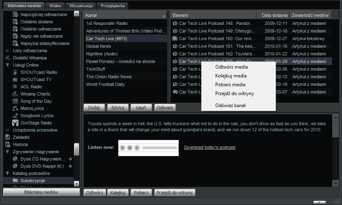Sort channels via the Kanał column header
342x205 pixels.
pyautogui.click(x=125, y=15)
